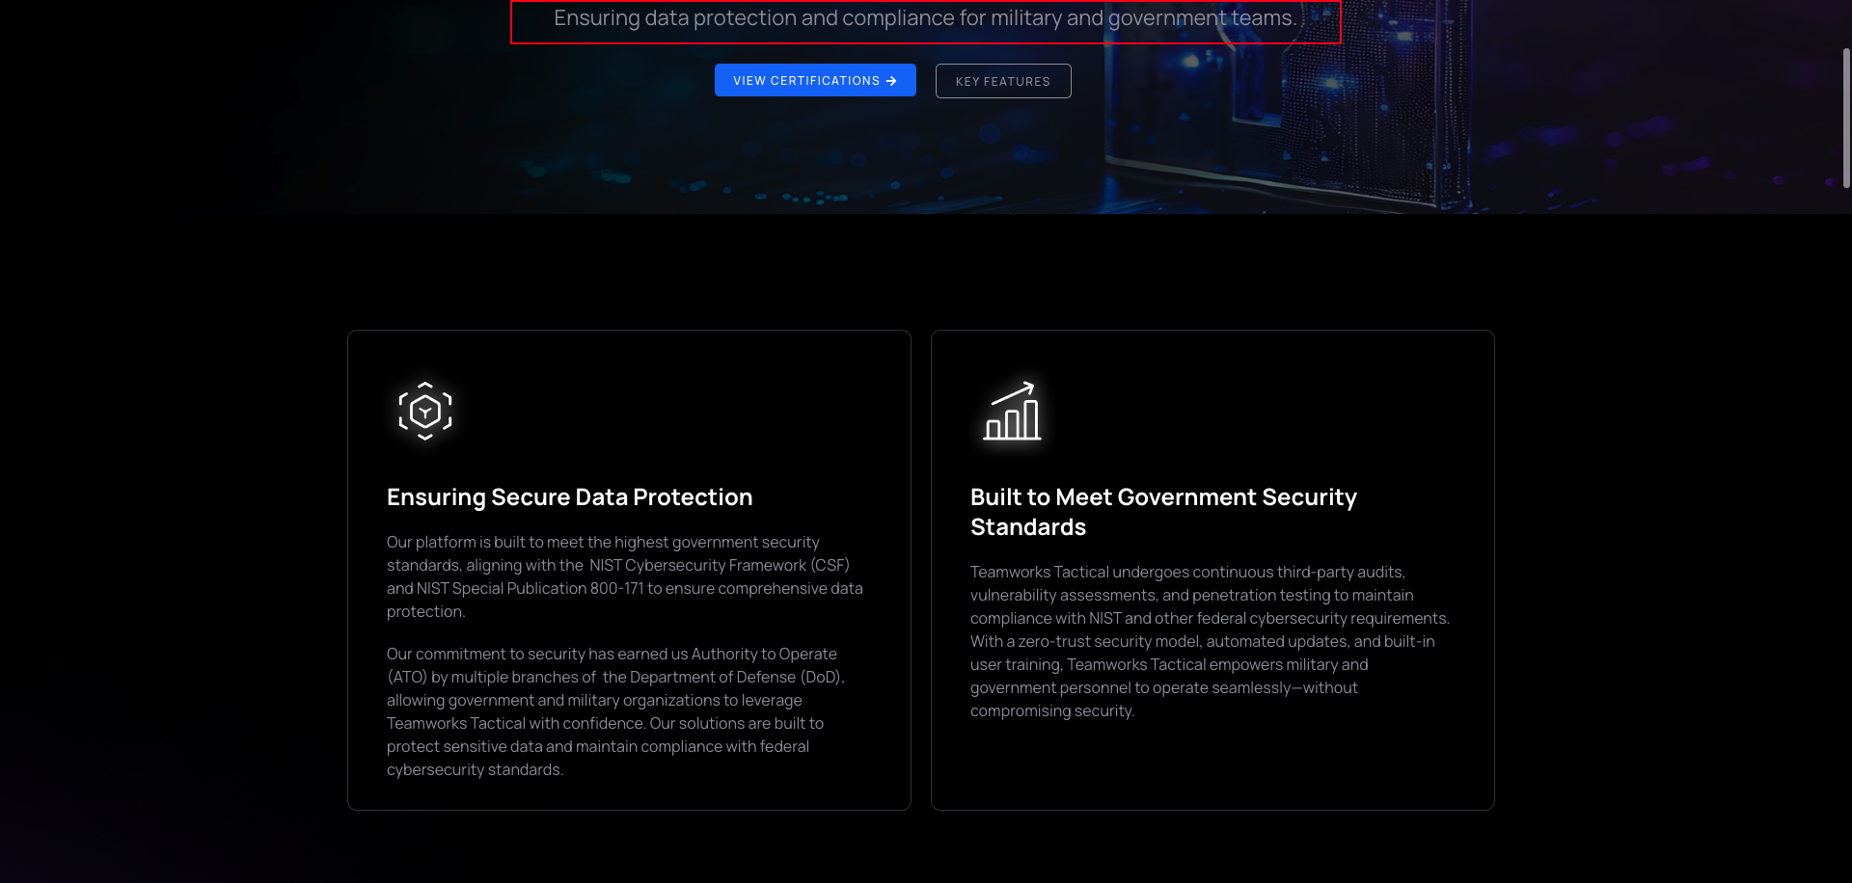
Task: Select the "Ensuring Secure Data Protection" heading
Action: click(x=569, y=497)
